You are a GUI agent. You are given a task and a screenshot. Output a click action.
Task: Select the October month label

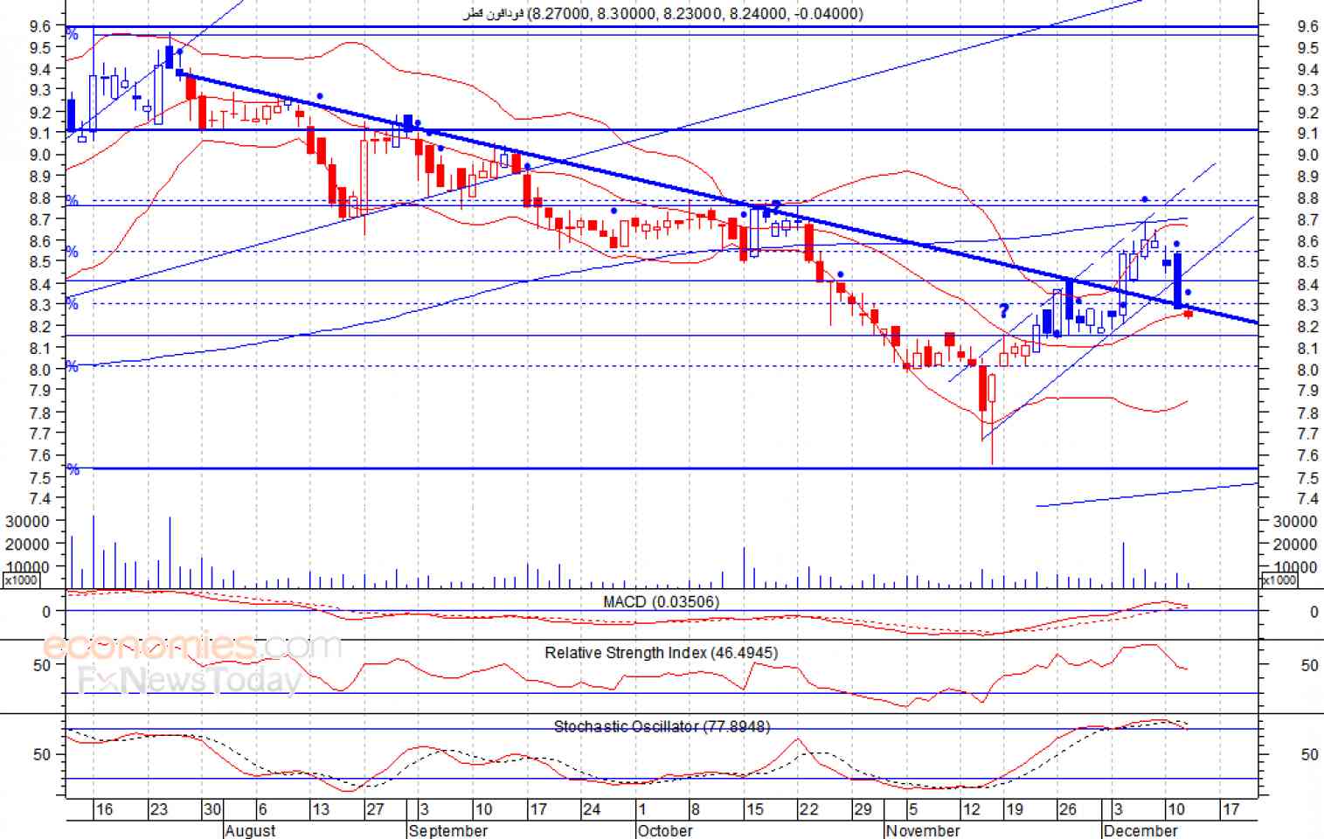(665, 830)
